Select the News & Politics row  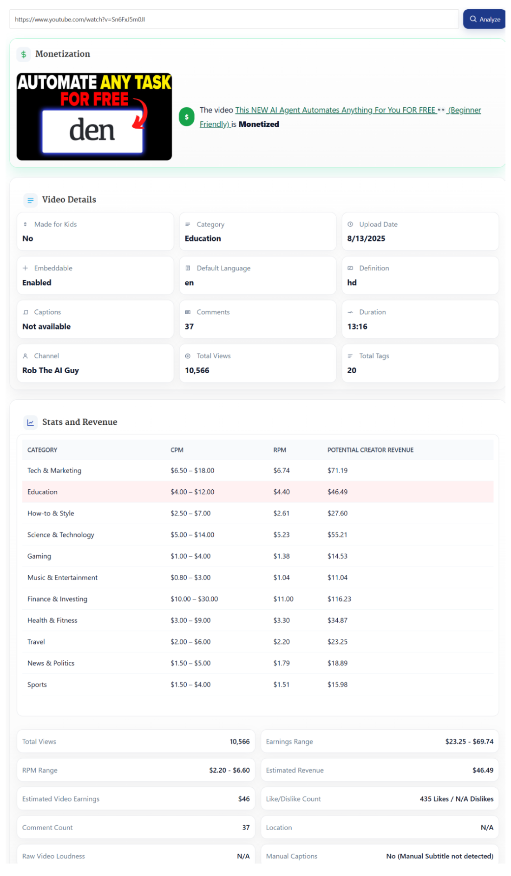(258, 663)
